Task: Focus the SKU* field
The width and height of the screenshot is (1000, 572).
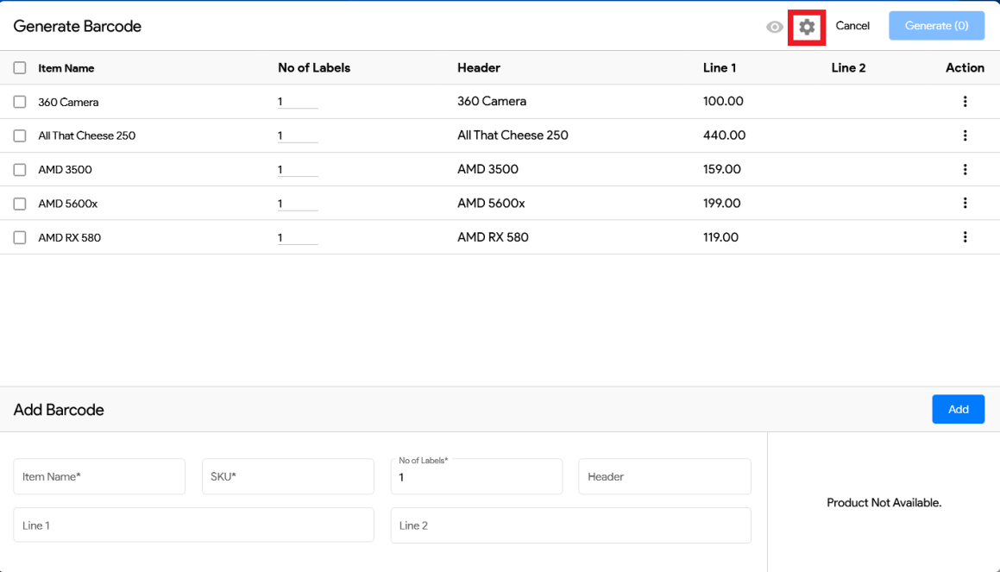Action: pos(287,476)
